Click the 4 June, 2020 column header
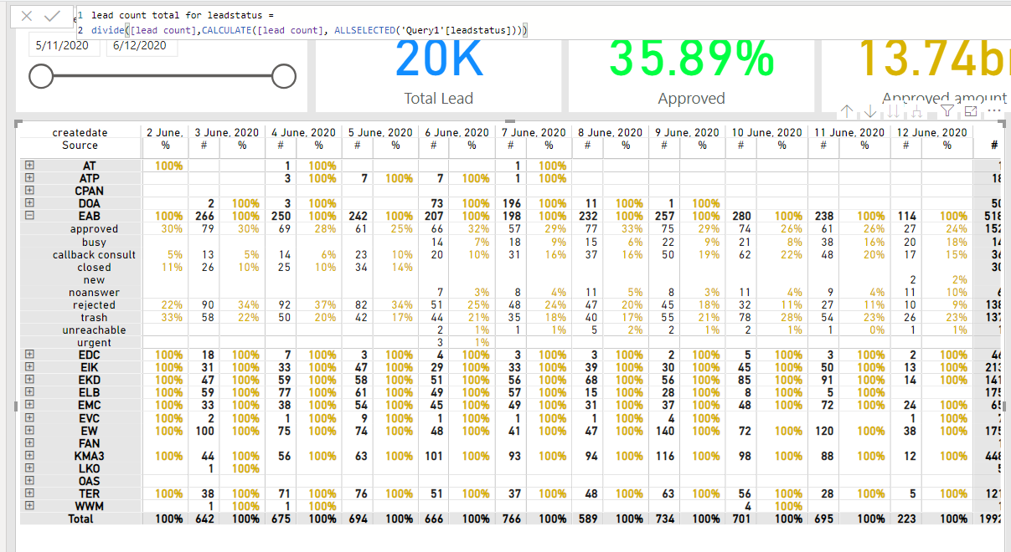 pyautogui.click(x=304, y=132)
